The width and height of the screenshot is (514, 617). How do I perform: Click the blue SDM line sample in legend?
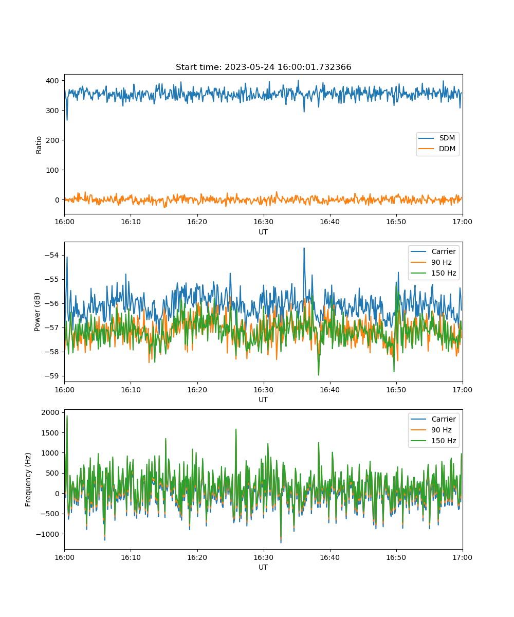[427, 138]
